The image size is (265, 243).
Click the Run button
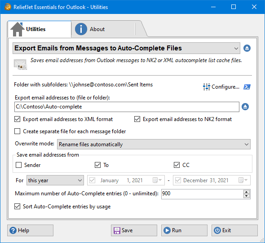pos(184,230)
